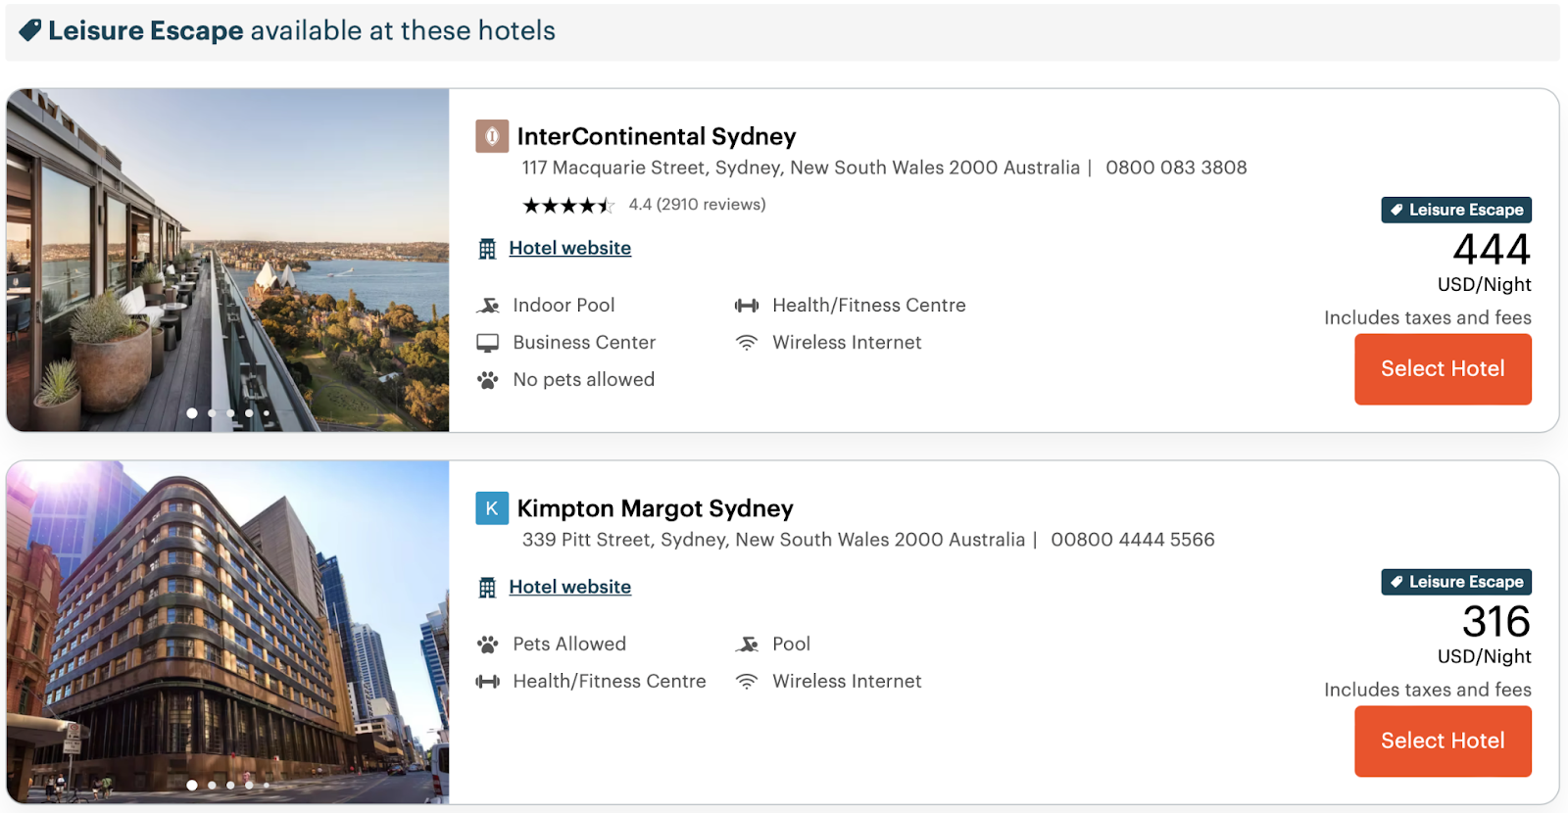This screenshot has width=1568, height=813.
Task: Click the Pets Allowed paw icon
Action: coord(488,645)
